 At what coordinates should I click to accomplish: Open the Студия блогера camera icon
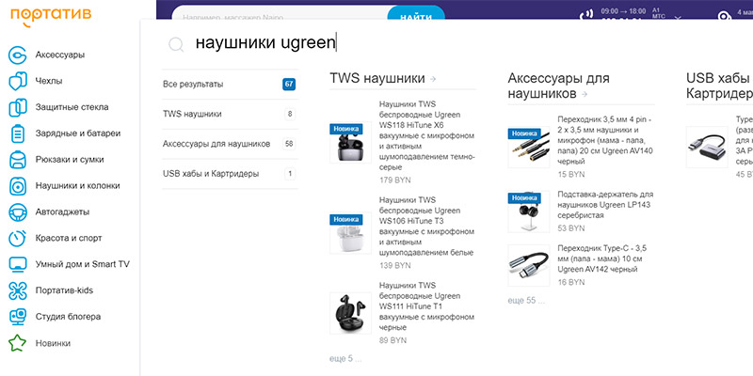tap(18, 317)
